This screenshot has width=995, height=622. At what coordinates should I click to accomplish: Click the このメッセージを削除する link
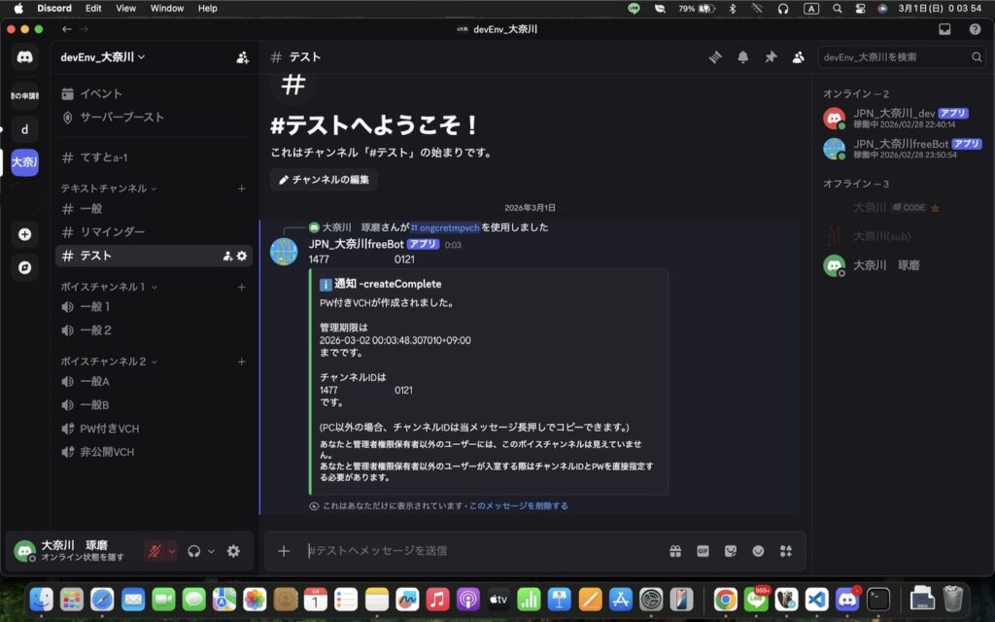click(x=519, y=506)
